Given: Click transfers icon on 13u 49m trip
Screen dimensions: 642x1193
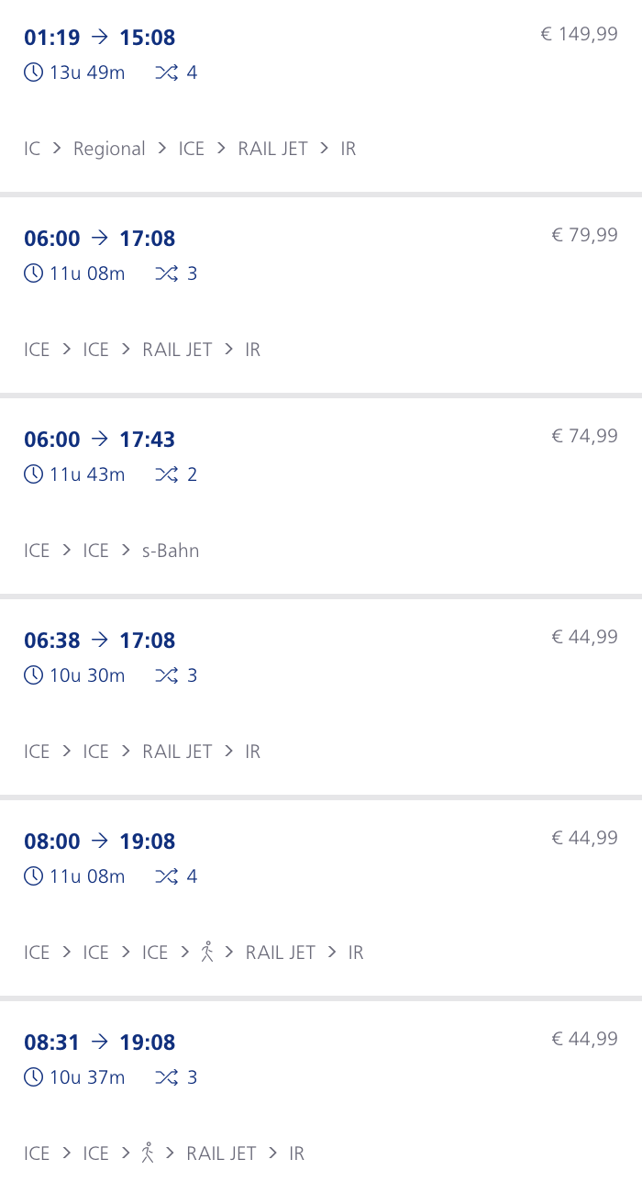Looking at the screenshot, I should pyautogui.click(x=166, y=72).
